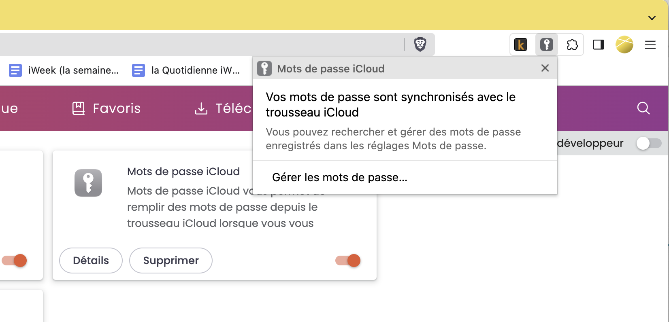Open the Favoris tab

[107, 108]
